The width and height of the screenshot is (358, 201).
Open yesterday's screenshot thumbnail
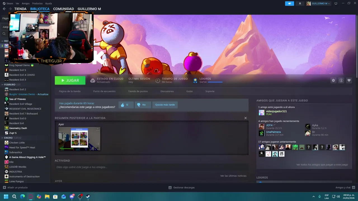(79, 139)
